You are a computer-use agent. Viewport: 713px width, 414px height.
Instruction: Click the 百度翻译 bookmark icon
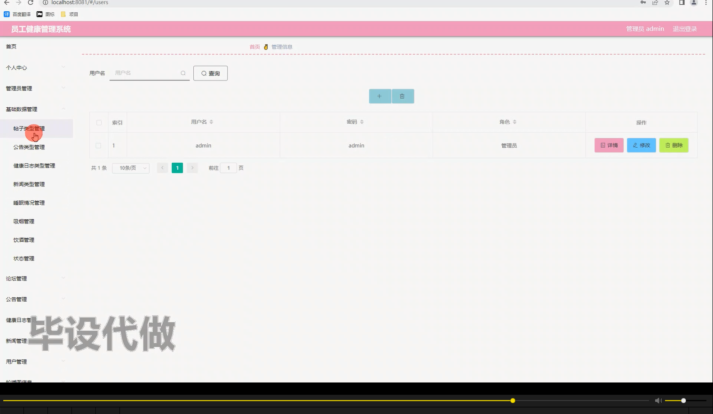coord(7,14)
